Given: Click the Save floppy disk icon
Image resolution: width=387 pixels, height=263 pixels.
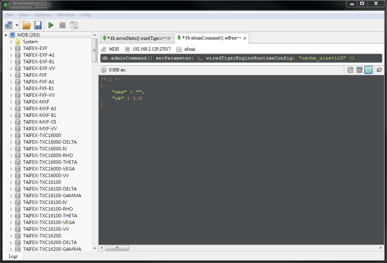Looking at the screenshot, I should point(38,25).
